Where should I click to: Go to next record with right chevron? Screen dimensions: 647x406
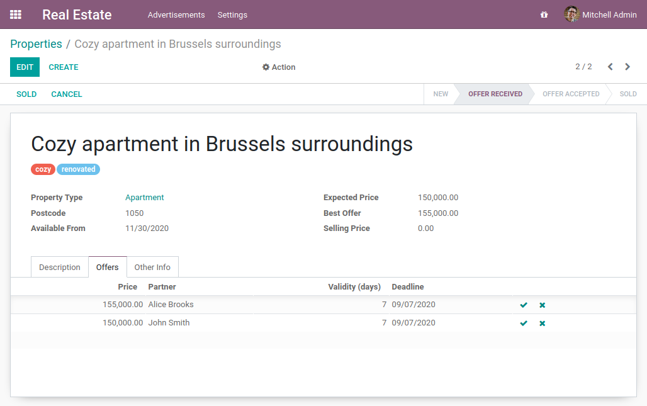point(627,67)
